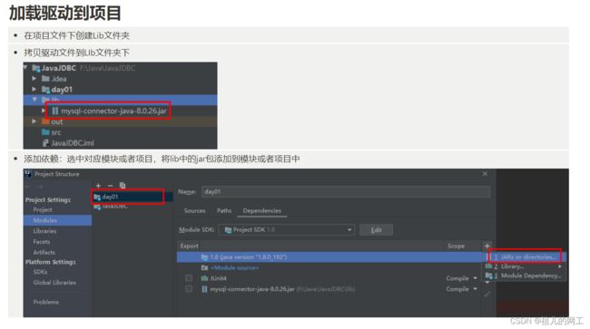
Task: Click the Library popup entry icon
Action: (x=488, y=266)
